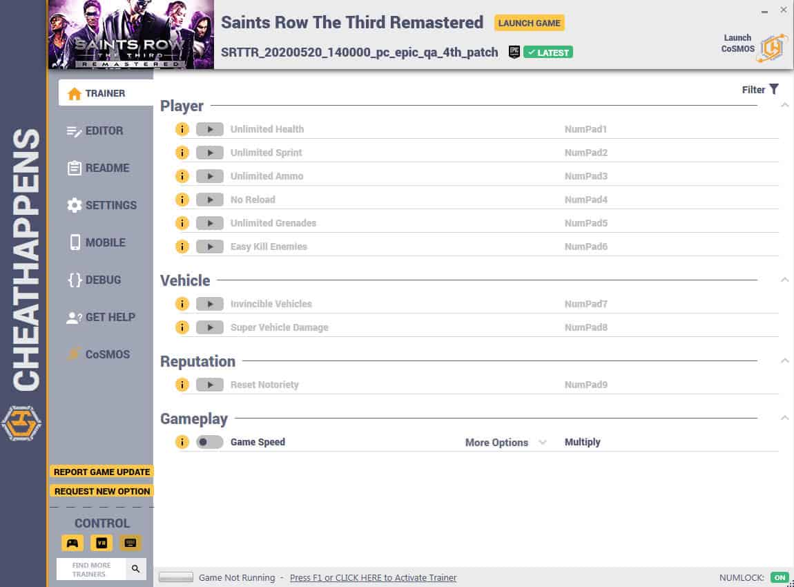Image resolution: width=794 pixels, height=587 pixels.
Task: Click the LAUNCH GAME button
Action: (x=529, y=23)
